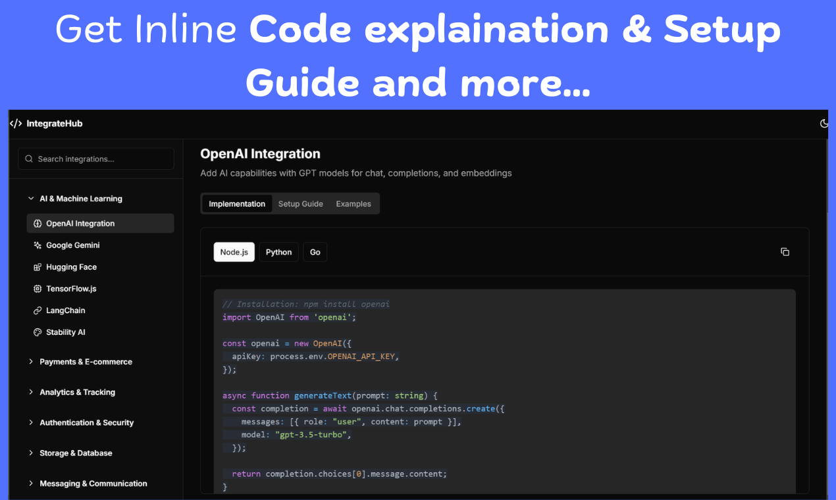This screenshot has width=836, height=500.
Task: Click the IntegrateHub code logo icon
Action: (16, 124)
